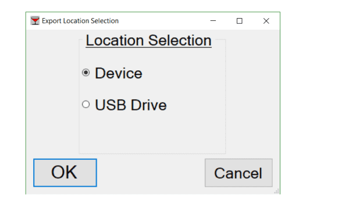Click the underlined Location Selection heading

(x=148, y=41)
